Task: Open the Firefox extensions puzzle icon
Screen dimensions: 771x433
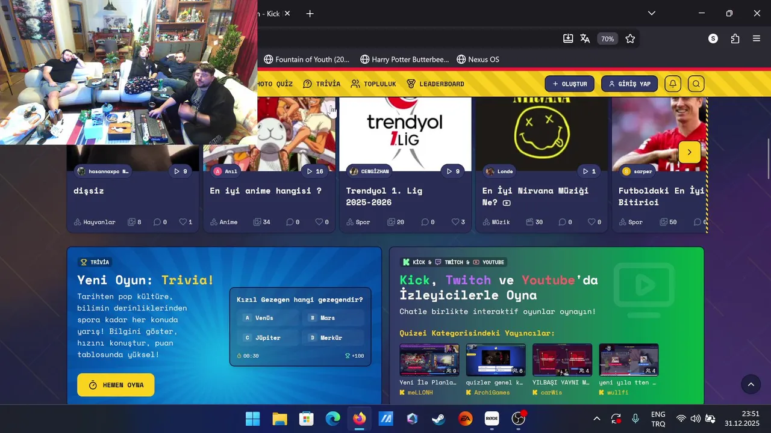Action: pyautogui.click(x=735, y=38)
